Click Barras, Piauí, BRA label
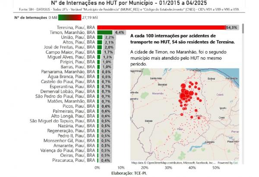 point(78,67)
